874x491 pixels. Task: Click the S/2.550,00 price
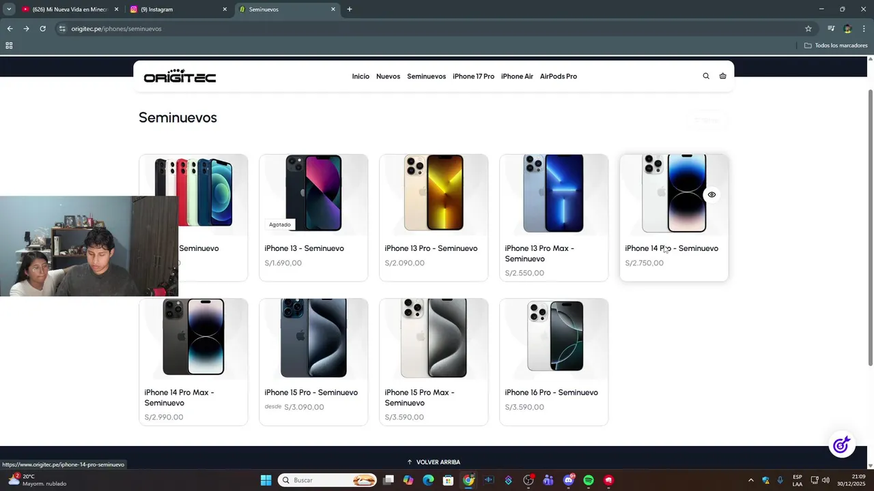pos(524,273)
